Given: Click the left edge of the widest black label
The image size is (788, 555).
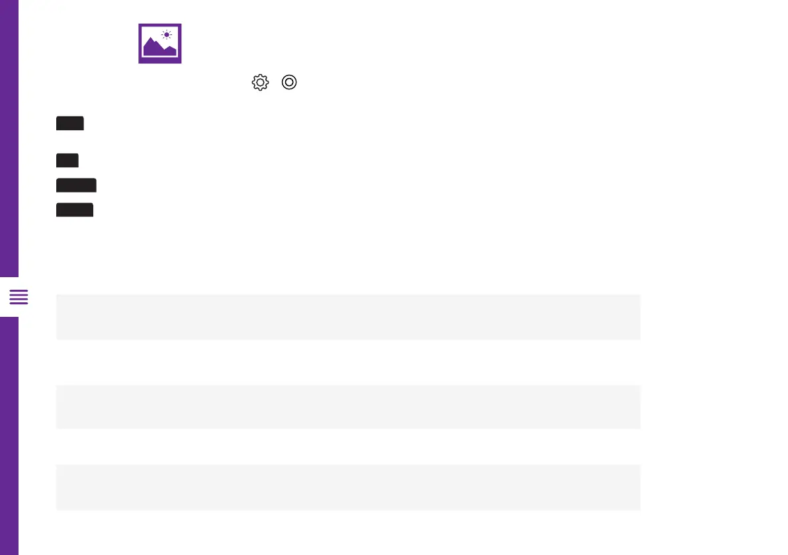Looking at the screenshot, I should 58,185.
